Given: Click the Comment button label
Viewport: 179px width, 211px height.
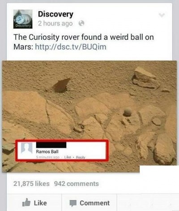Looking at the screenshot, I should pyautogui.click(x=95, y=203).
